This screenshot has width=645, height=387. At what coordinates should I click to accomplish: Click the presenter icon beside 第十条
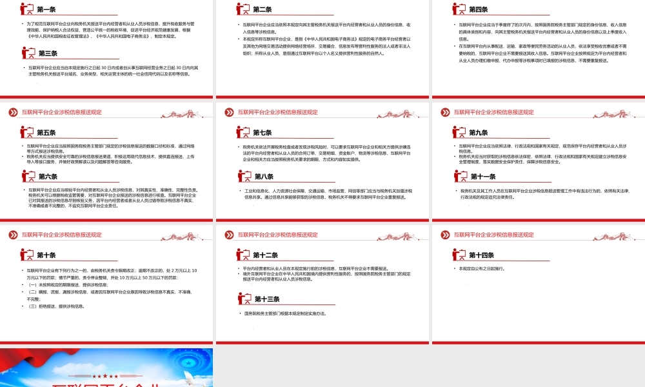click(x=27, y=255)
